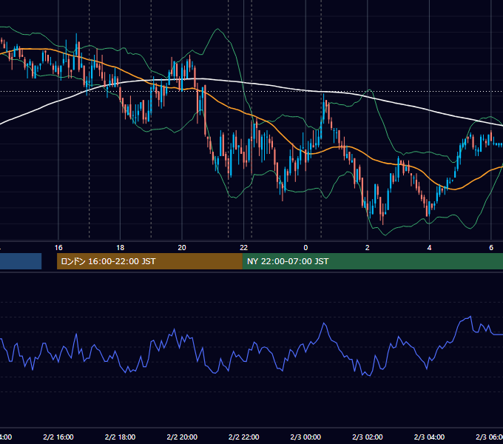Click the 2/2 22:00 date label
Screen dimensions: 503x444
click(244, 437)
